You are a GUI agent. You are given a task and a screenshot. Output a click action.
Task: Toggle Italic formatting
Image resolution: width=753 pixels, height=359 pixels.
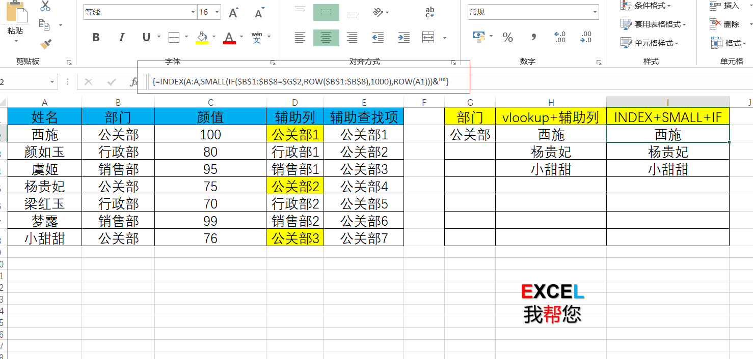[x=121, y=37]
